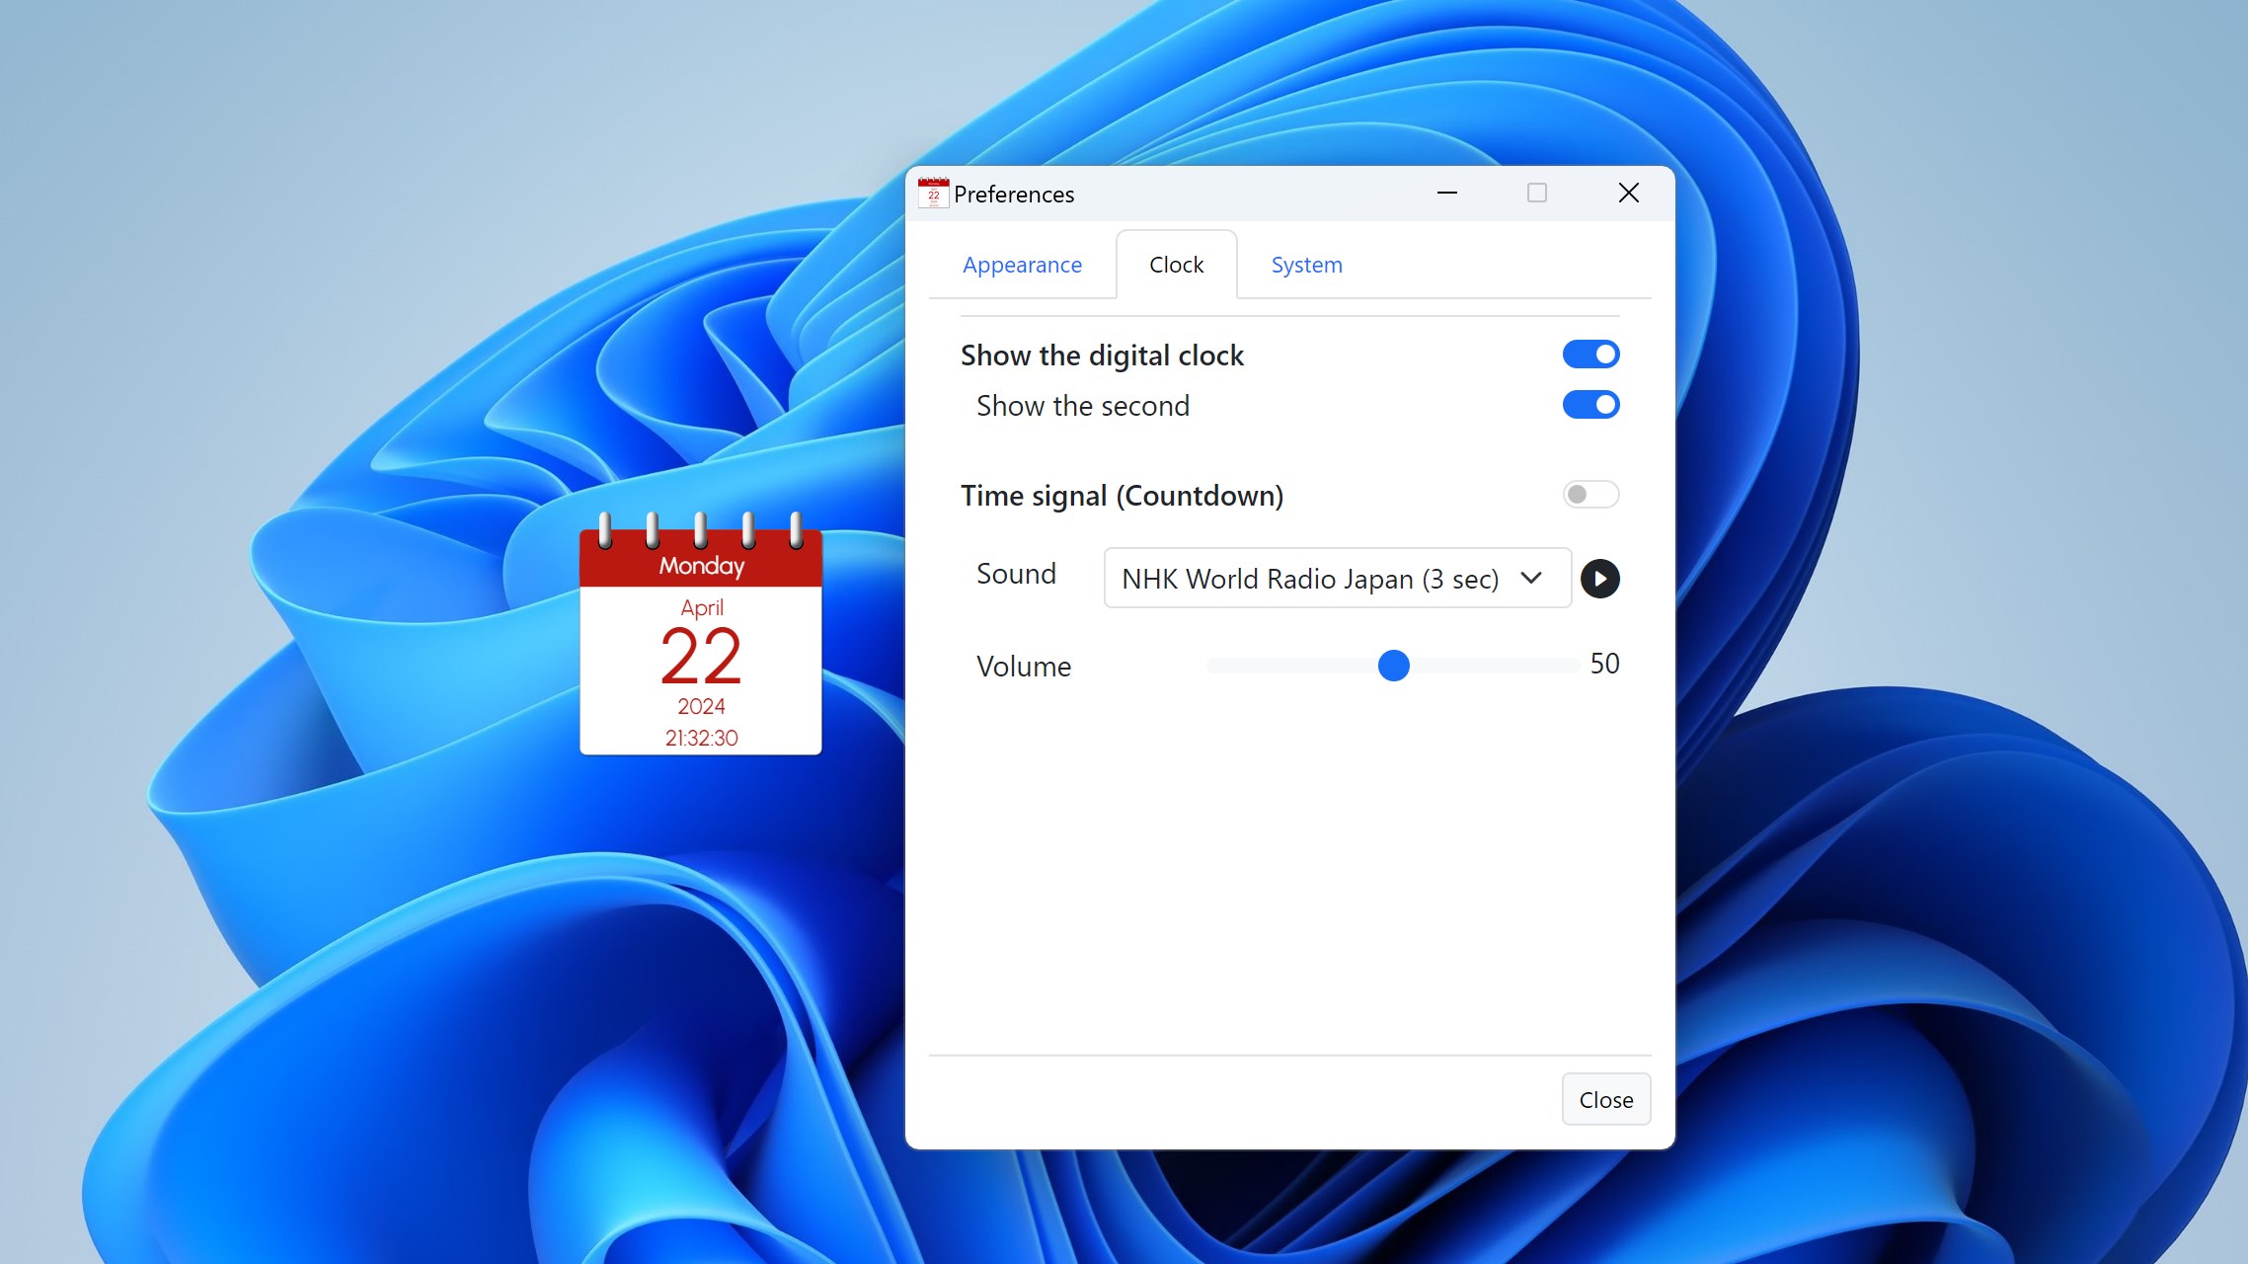2248x1264 pixels.
Task: Play a preview of the time signal sound
Action: 1600,579
